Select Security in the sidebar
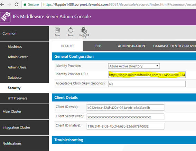This screenshot has height=151, width=196. coord(25,88)
